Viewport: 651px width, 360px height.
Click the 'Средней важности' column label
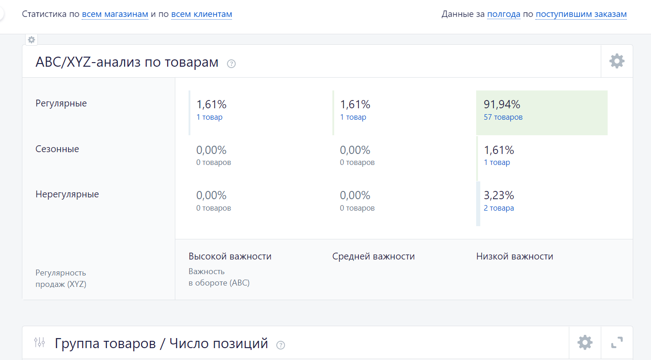click(373, 256)
